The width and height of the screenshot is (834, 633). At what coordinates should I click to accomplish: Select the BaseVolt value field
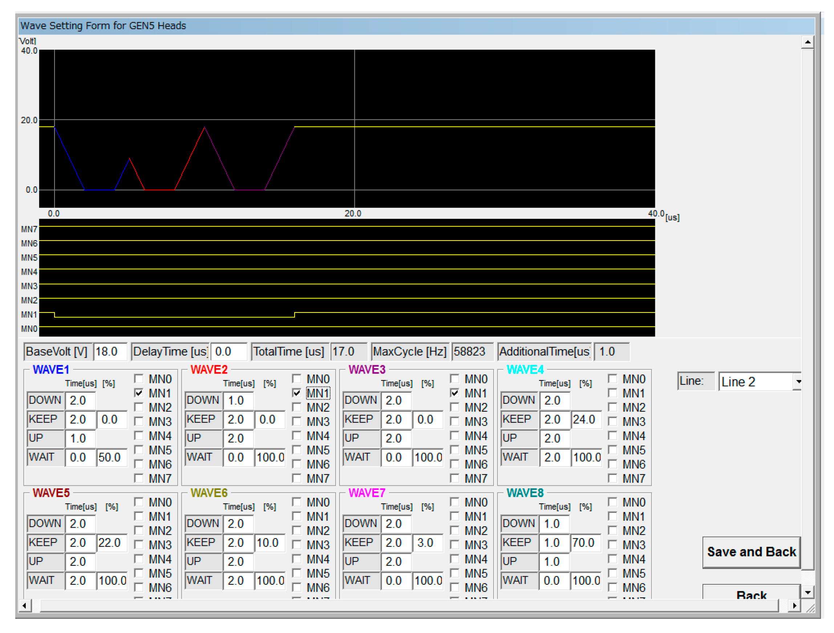click(x=110, y=351)
